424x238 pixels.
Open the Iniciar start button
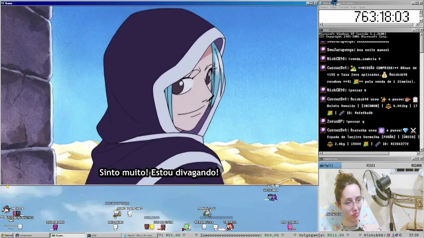tap(7, 235)
